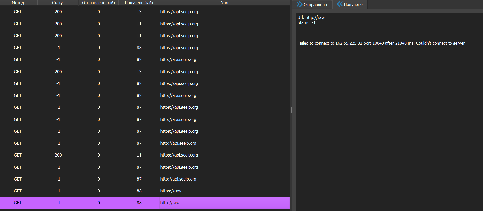
Task: Sort by the Статус column header
Action: 58,3
